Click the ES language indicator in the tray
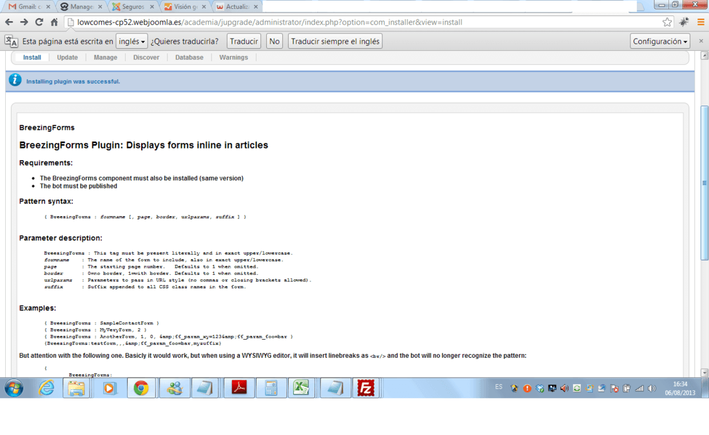Viewport: 709px width, 435px height. 499,387
